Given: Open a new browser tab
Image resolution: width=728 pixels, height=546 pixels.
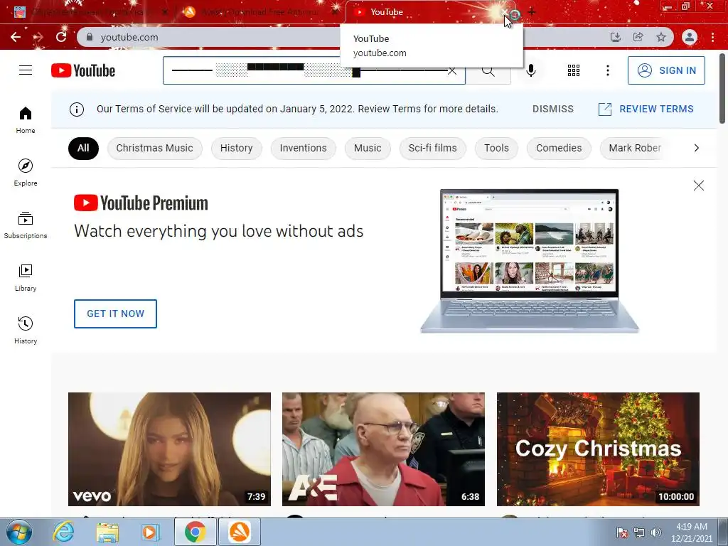Looking at the screenshot, I should [532, 12].
